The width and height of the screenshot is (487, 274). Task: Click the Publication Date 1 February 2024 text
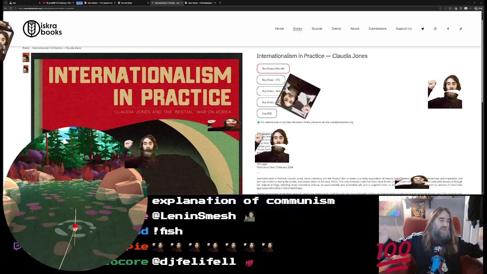point(275,167)
